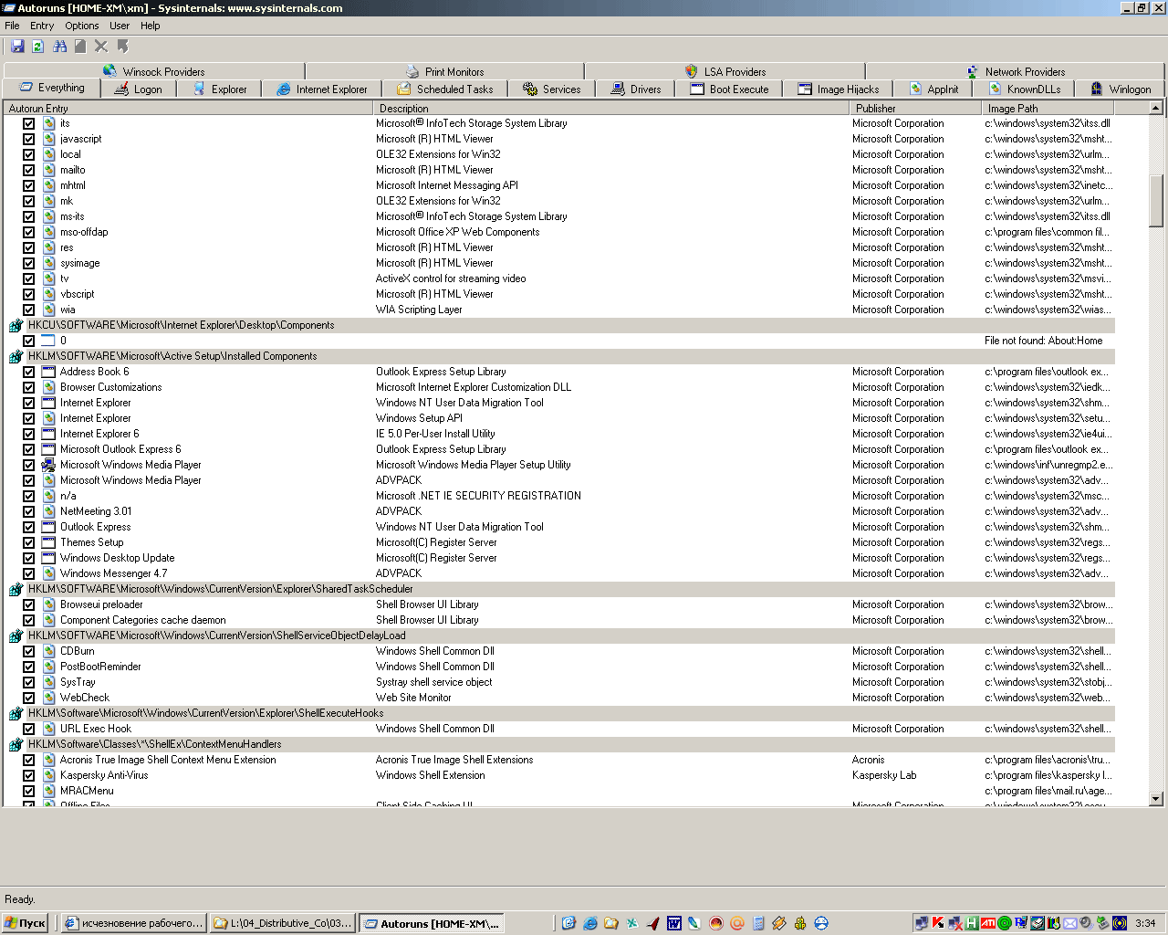
Task: Click the file icon next to Kaspersky Anti-Virus
Action: pyautogui.click(x=48, y=776)
